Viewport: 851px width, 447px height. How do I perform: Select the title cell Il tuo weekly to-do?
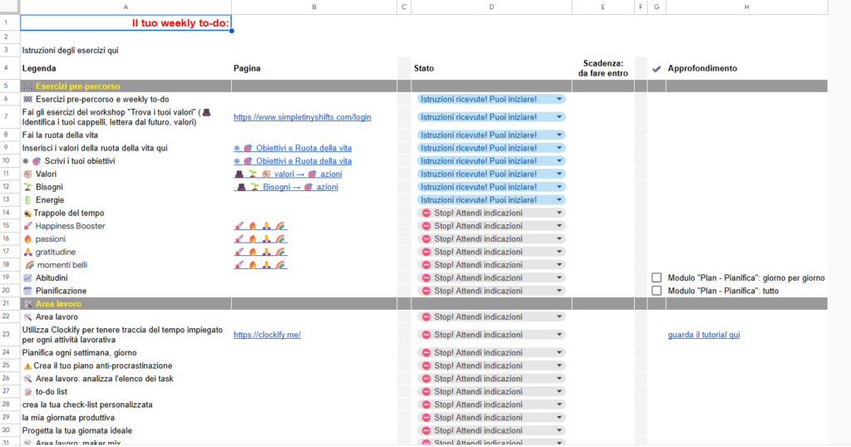point(125,22)
